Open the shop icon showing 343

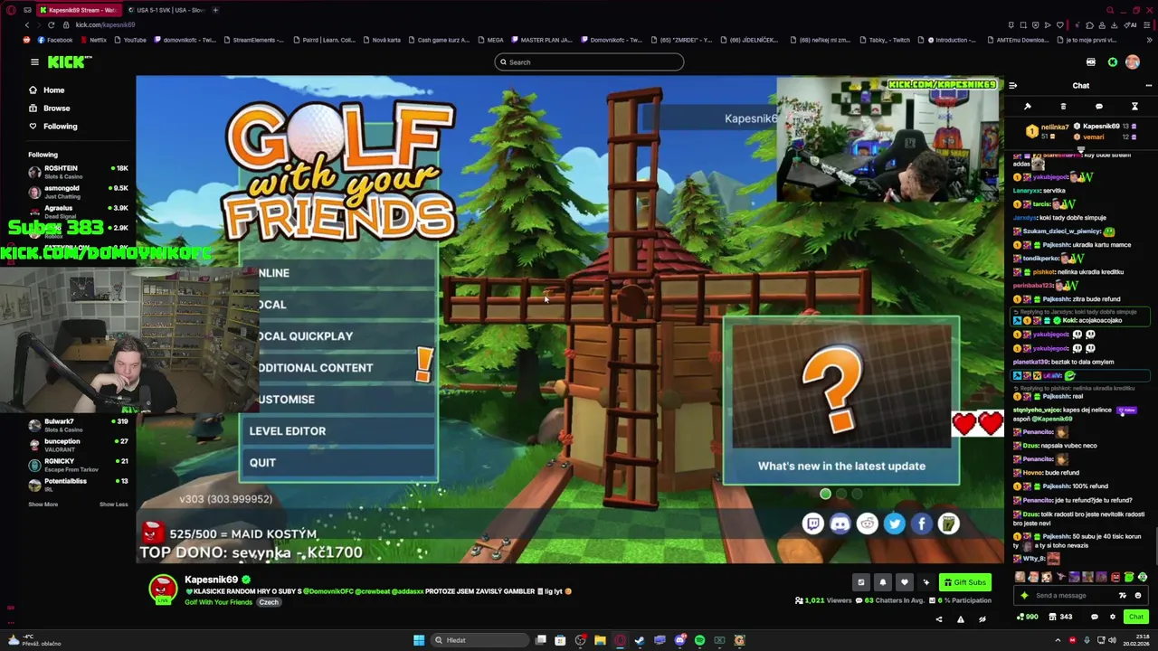[x=1059, y=617]
